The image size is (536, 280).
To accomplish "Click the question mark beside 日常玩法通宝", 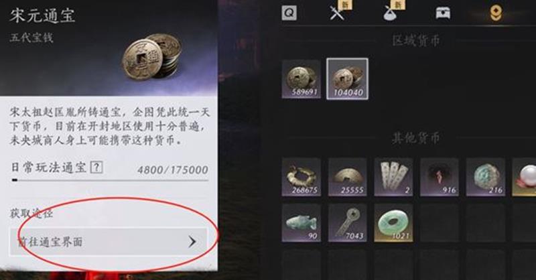I will 96,167.
